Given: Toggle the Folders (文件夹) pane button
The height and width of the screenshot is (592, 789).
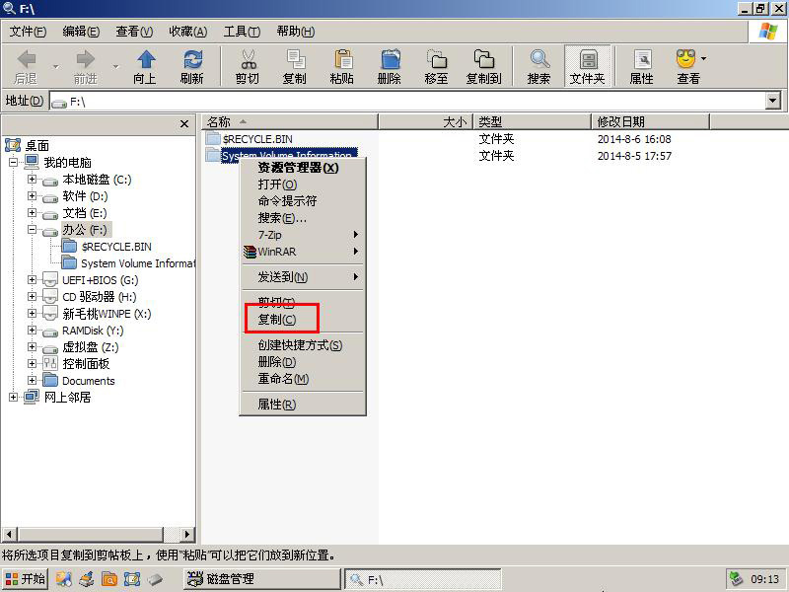Looking at the screenshot, I should click(587, 66).
